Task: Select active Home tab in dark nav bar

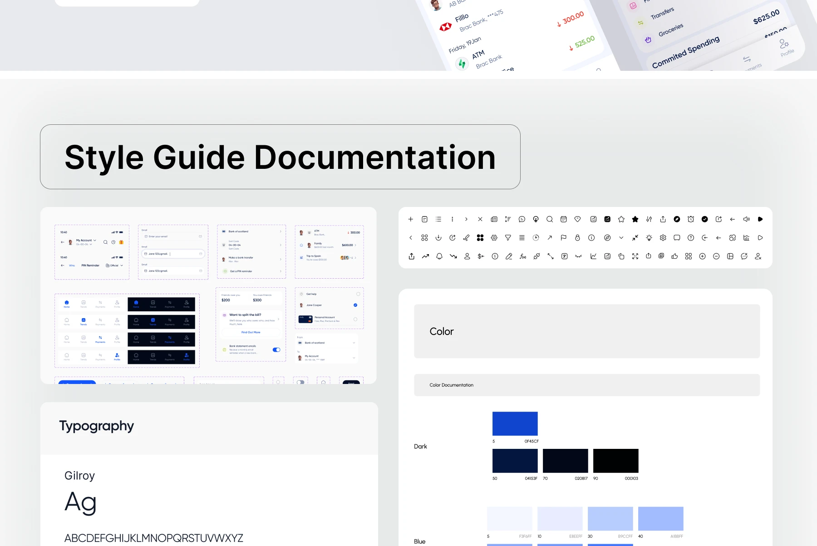Action: (136, 304)
